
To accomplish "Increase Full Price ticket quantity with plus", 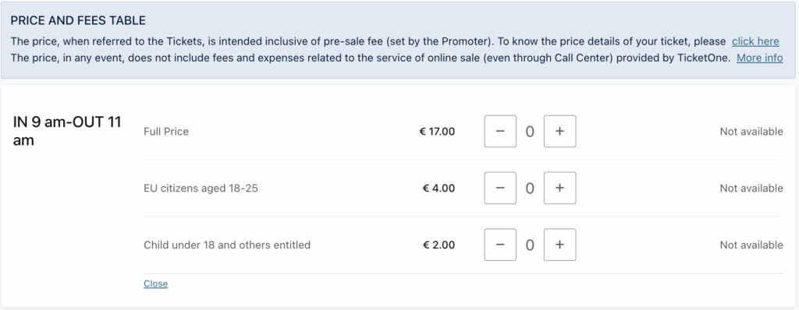I will [x=559, y=132].
